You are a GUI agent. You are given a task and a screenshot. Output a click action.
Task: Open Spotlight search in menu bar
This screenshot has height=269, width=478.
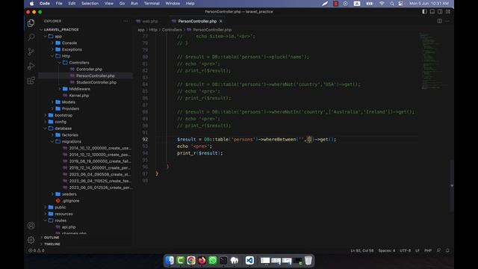(391, 4)
